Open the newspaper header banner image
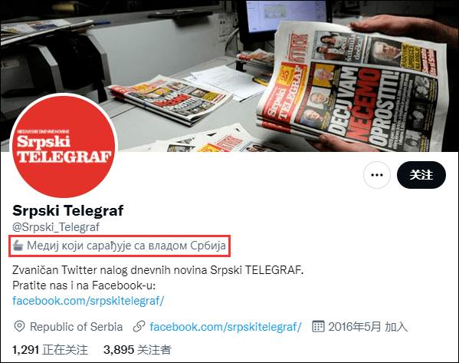The image size is (459, 363). 230,76
